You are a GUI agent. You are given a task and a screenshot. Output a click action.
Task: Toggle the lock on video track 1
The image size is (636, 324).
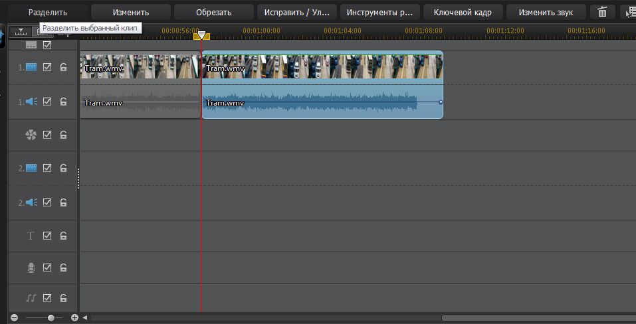[64, 67]
